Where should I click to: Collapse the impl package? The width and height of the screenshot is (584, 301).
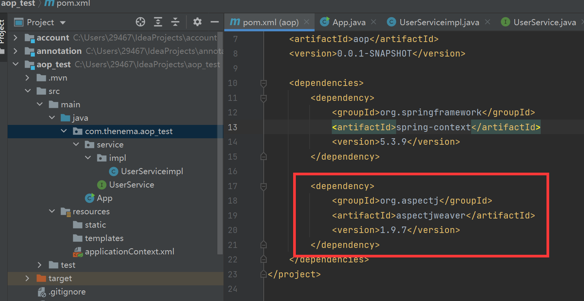(x=88, y=158)
